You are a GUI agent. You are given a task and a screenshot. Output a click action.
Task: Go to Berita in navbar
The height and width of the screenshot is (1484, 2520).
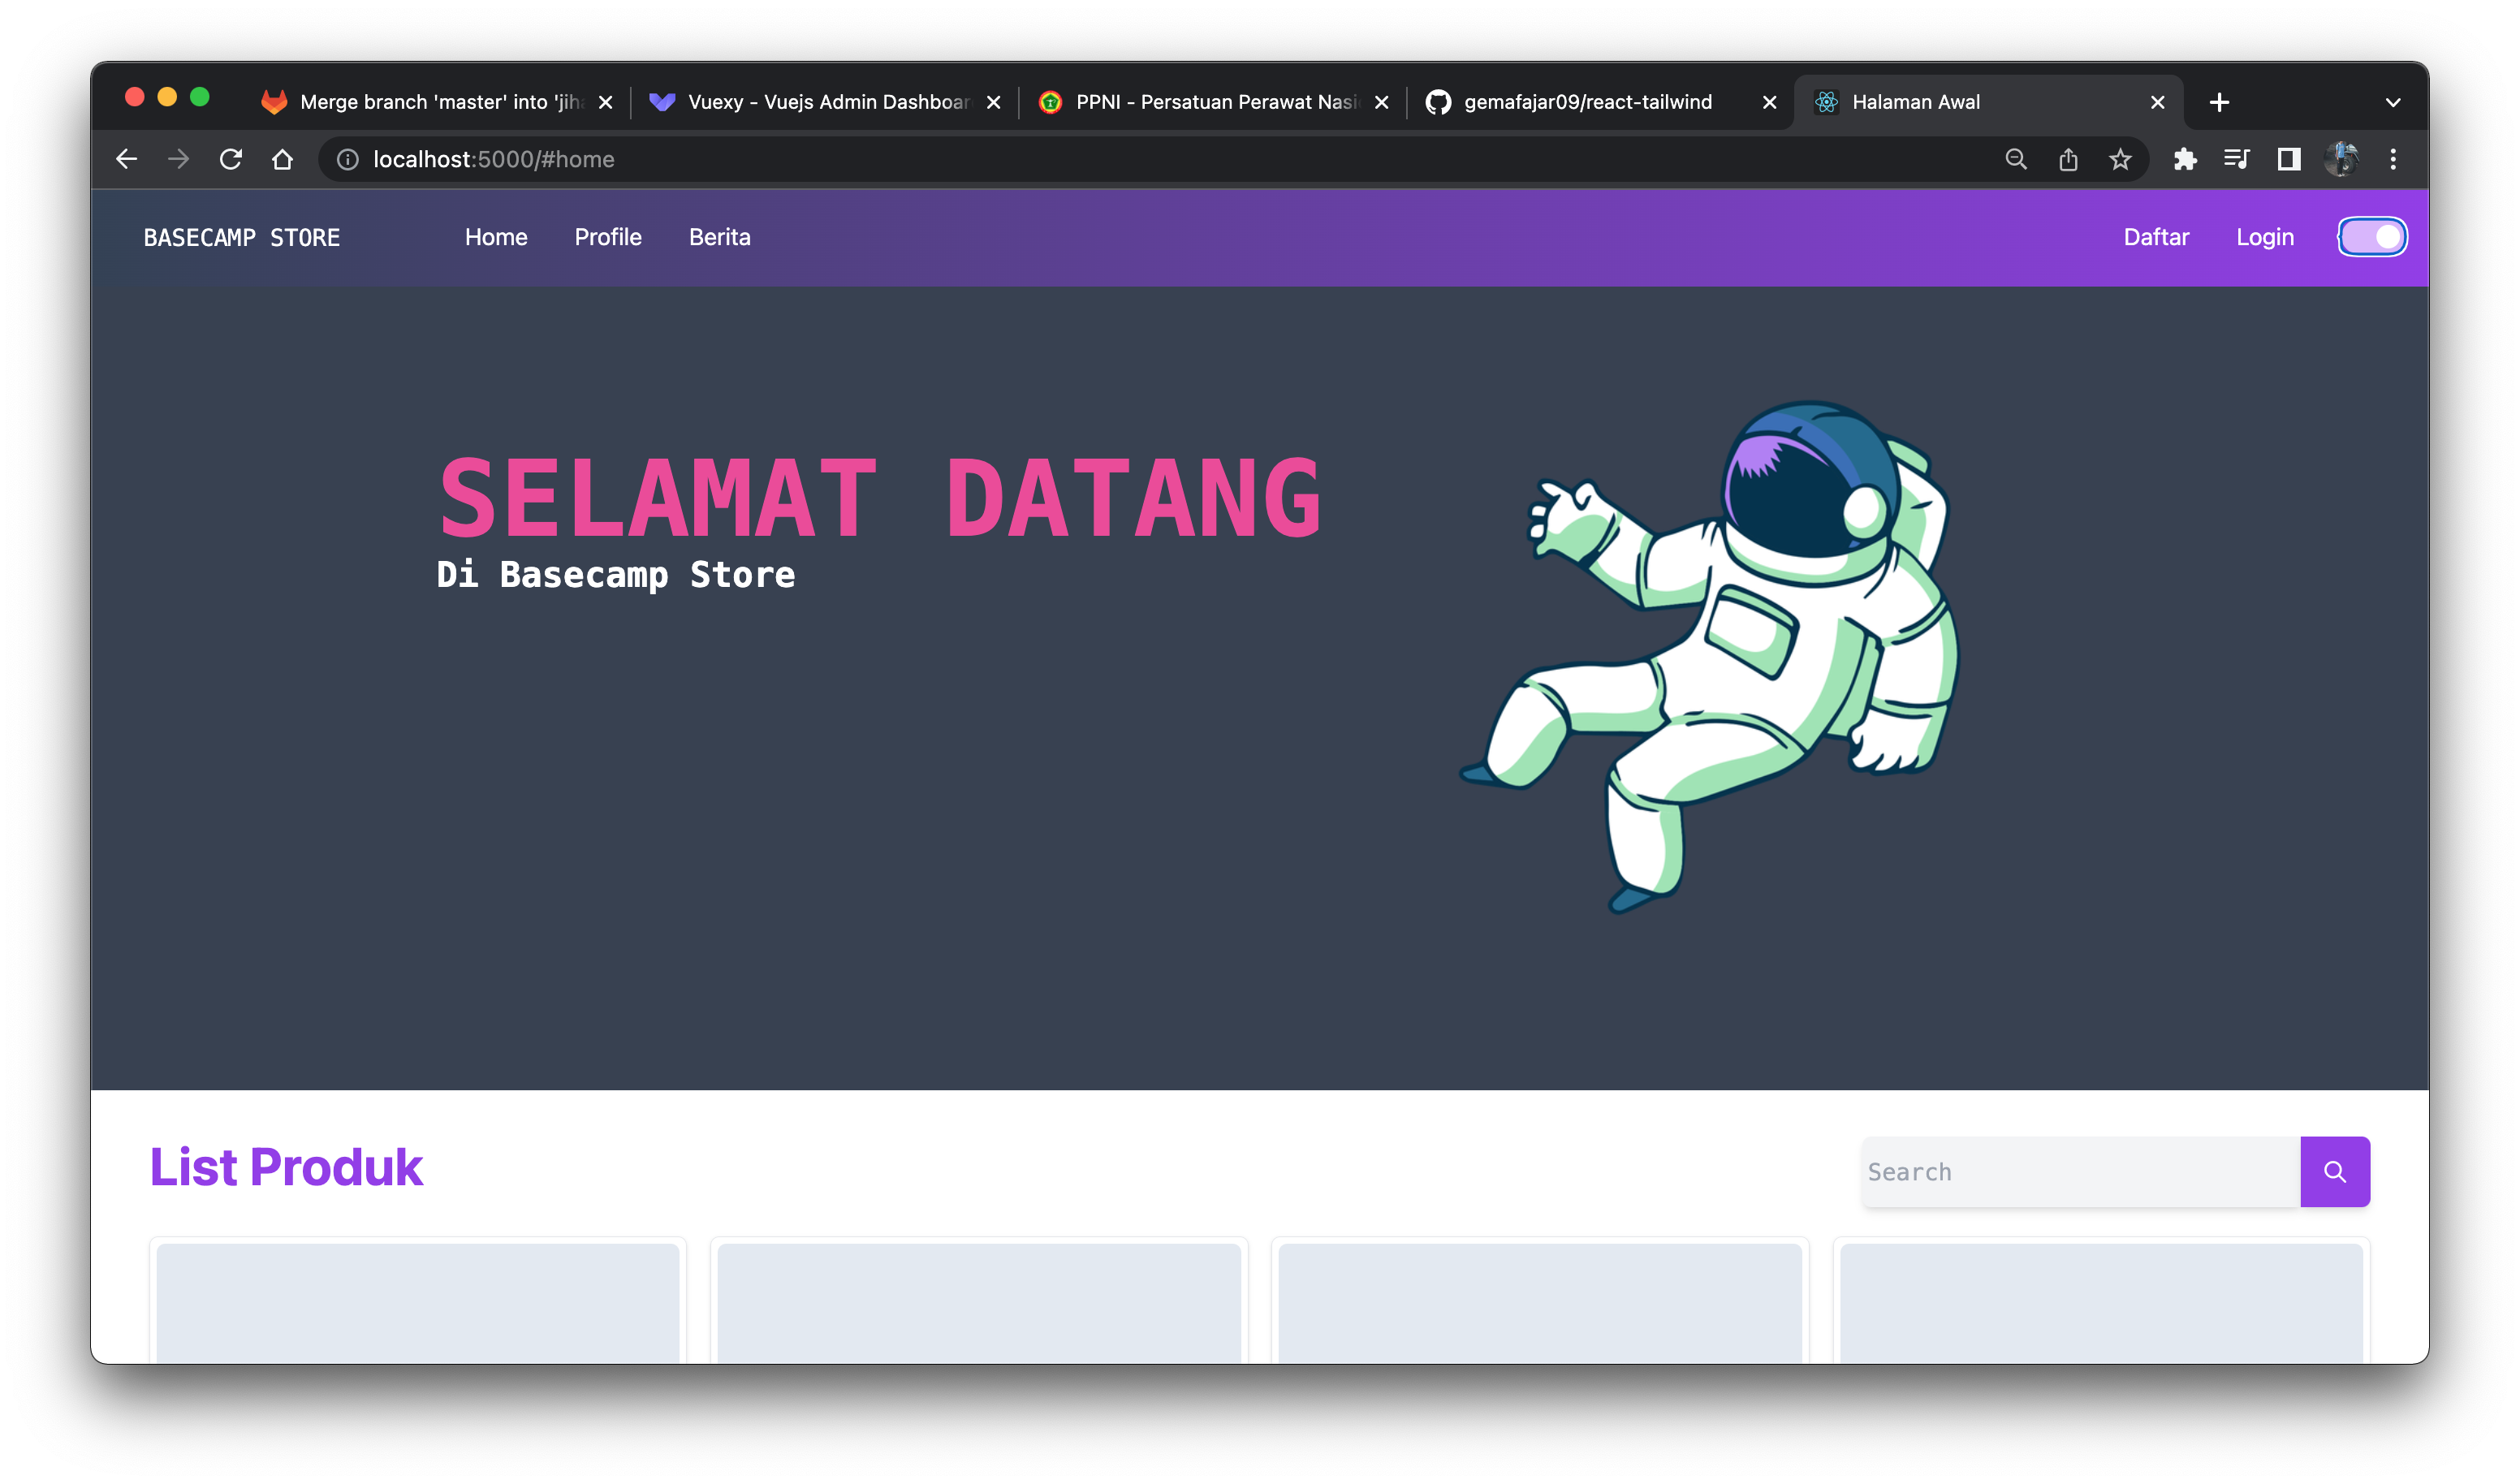[719, 237]
